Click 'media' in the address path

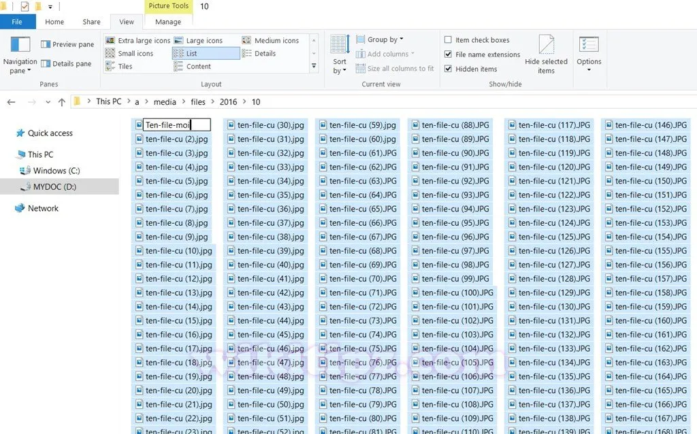165,102
